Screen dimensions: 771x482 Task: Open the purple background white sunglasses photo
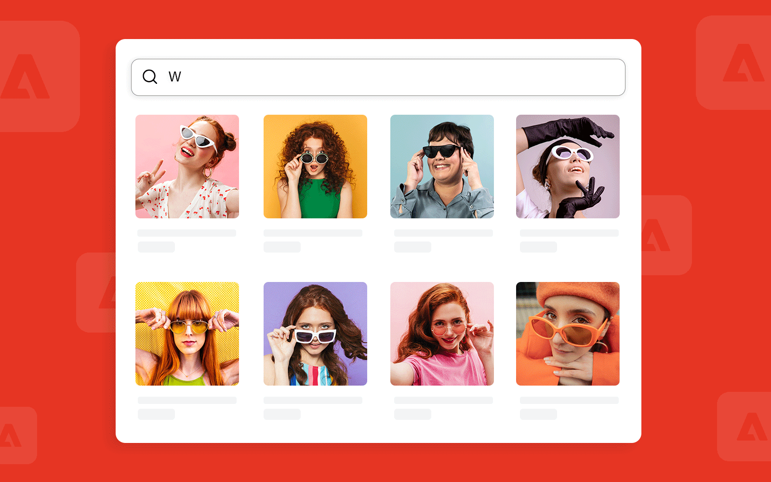(x=315, y=334)
